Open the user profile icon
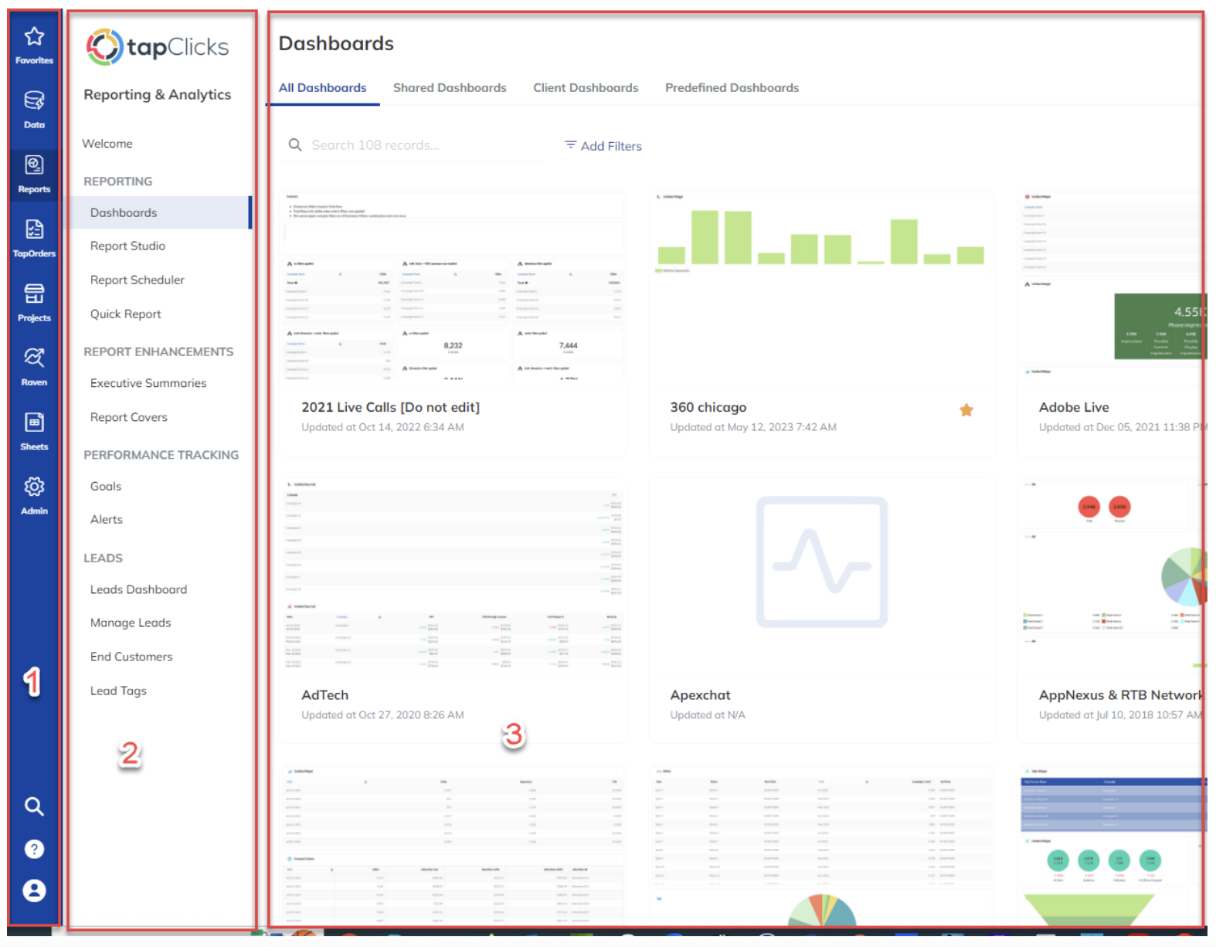Screen dimensions: 1216x947 pos(34,891)
